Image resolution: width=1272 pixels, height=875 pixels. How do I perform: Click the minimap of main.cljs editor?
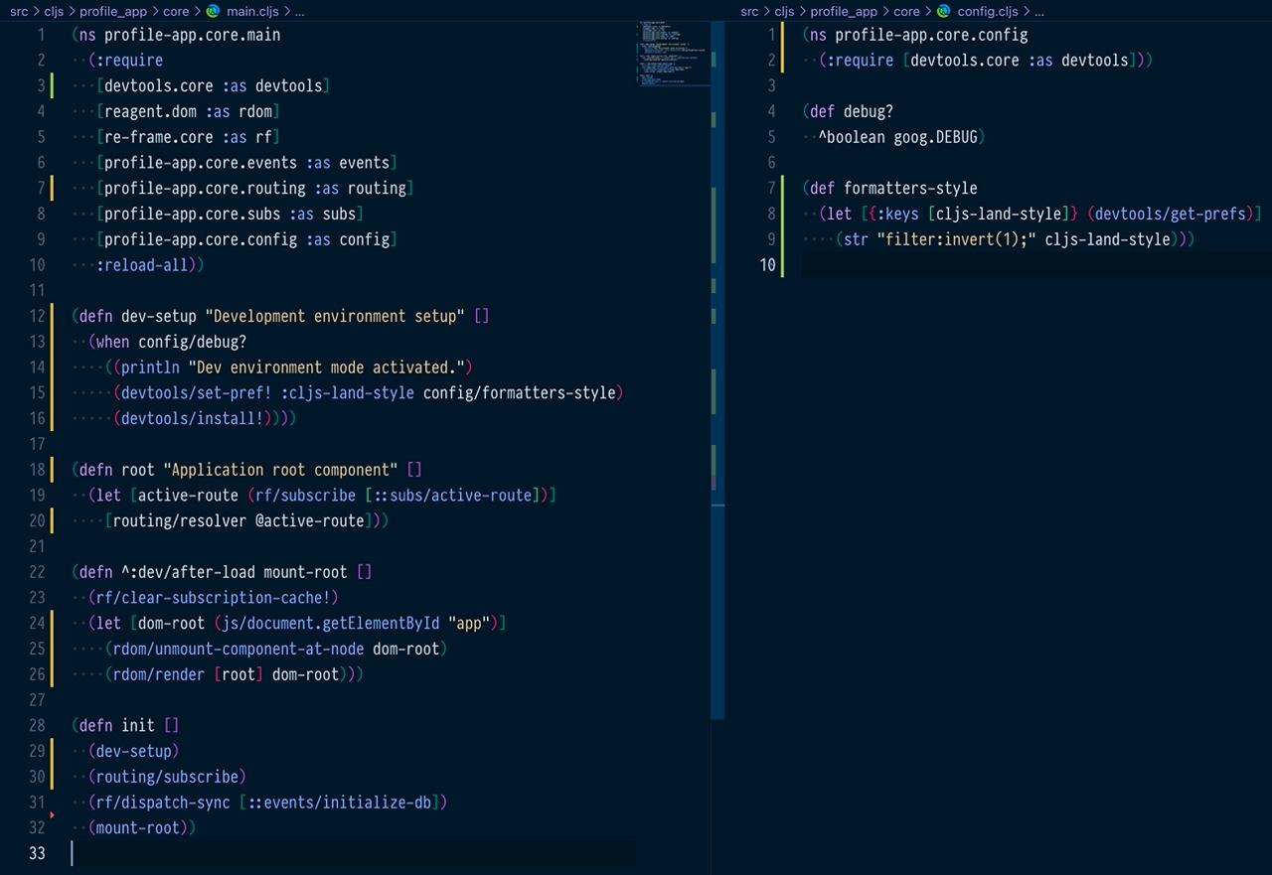(673, 55)
